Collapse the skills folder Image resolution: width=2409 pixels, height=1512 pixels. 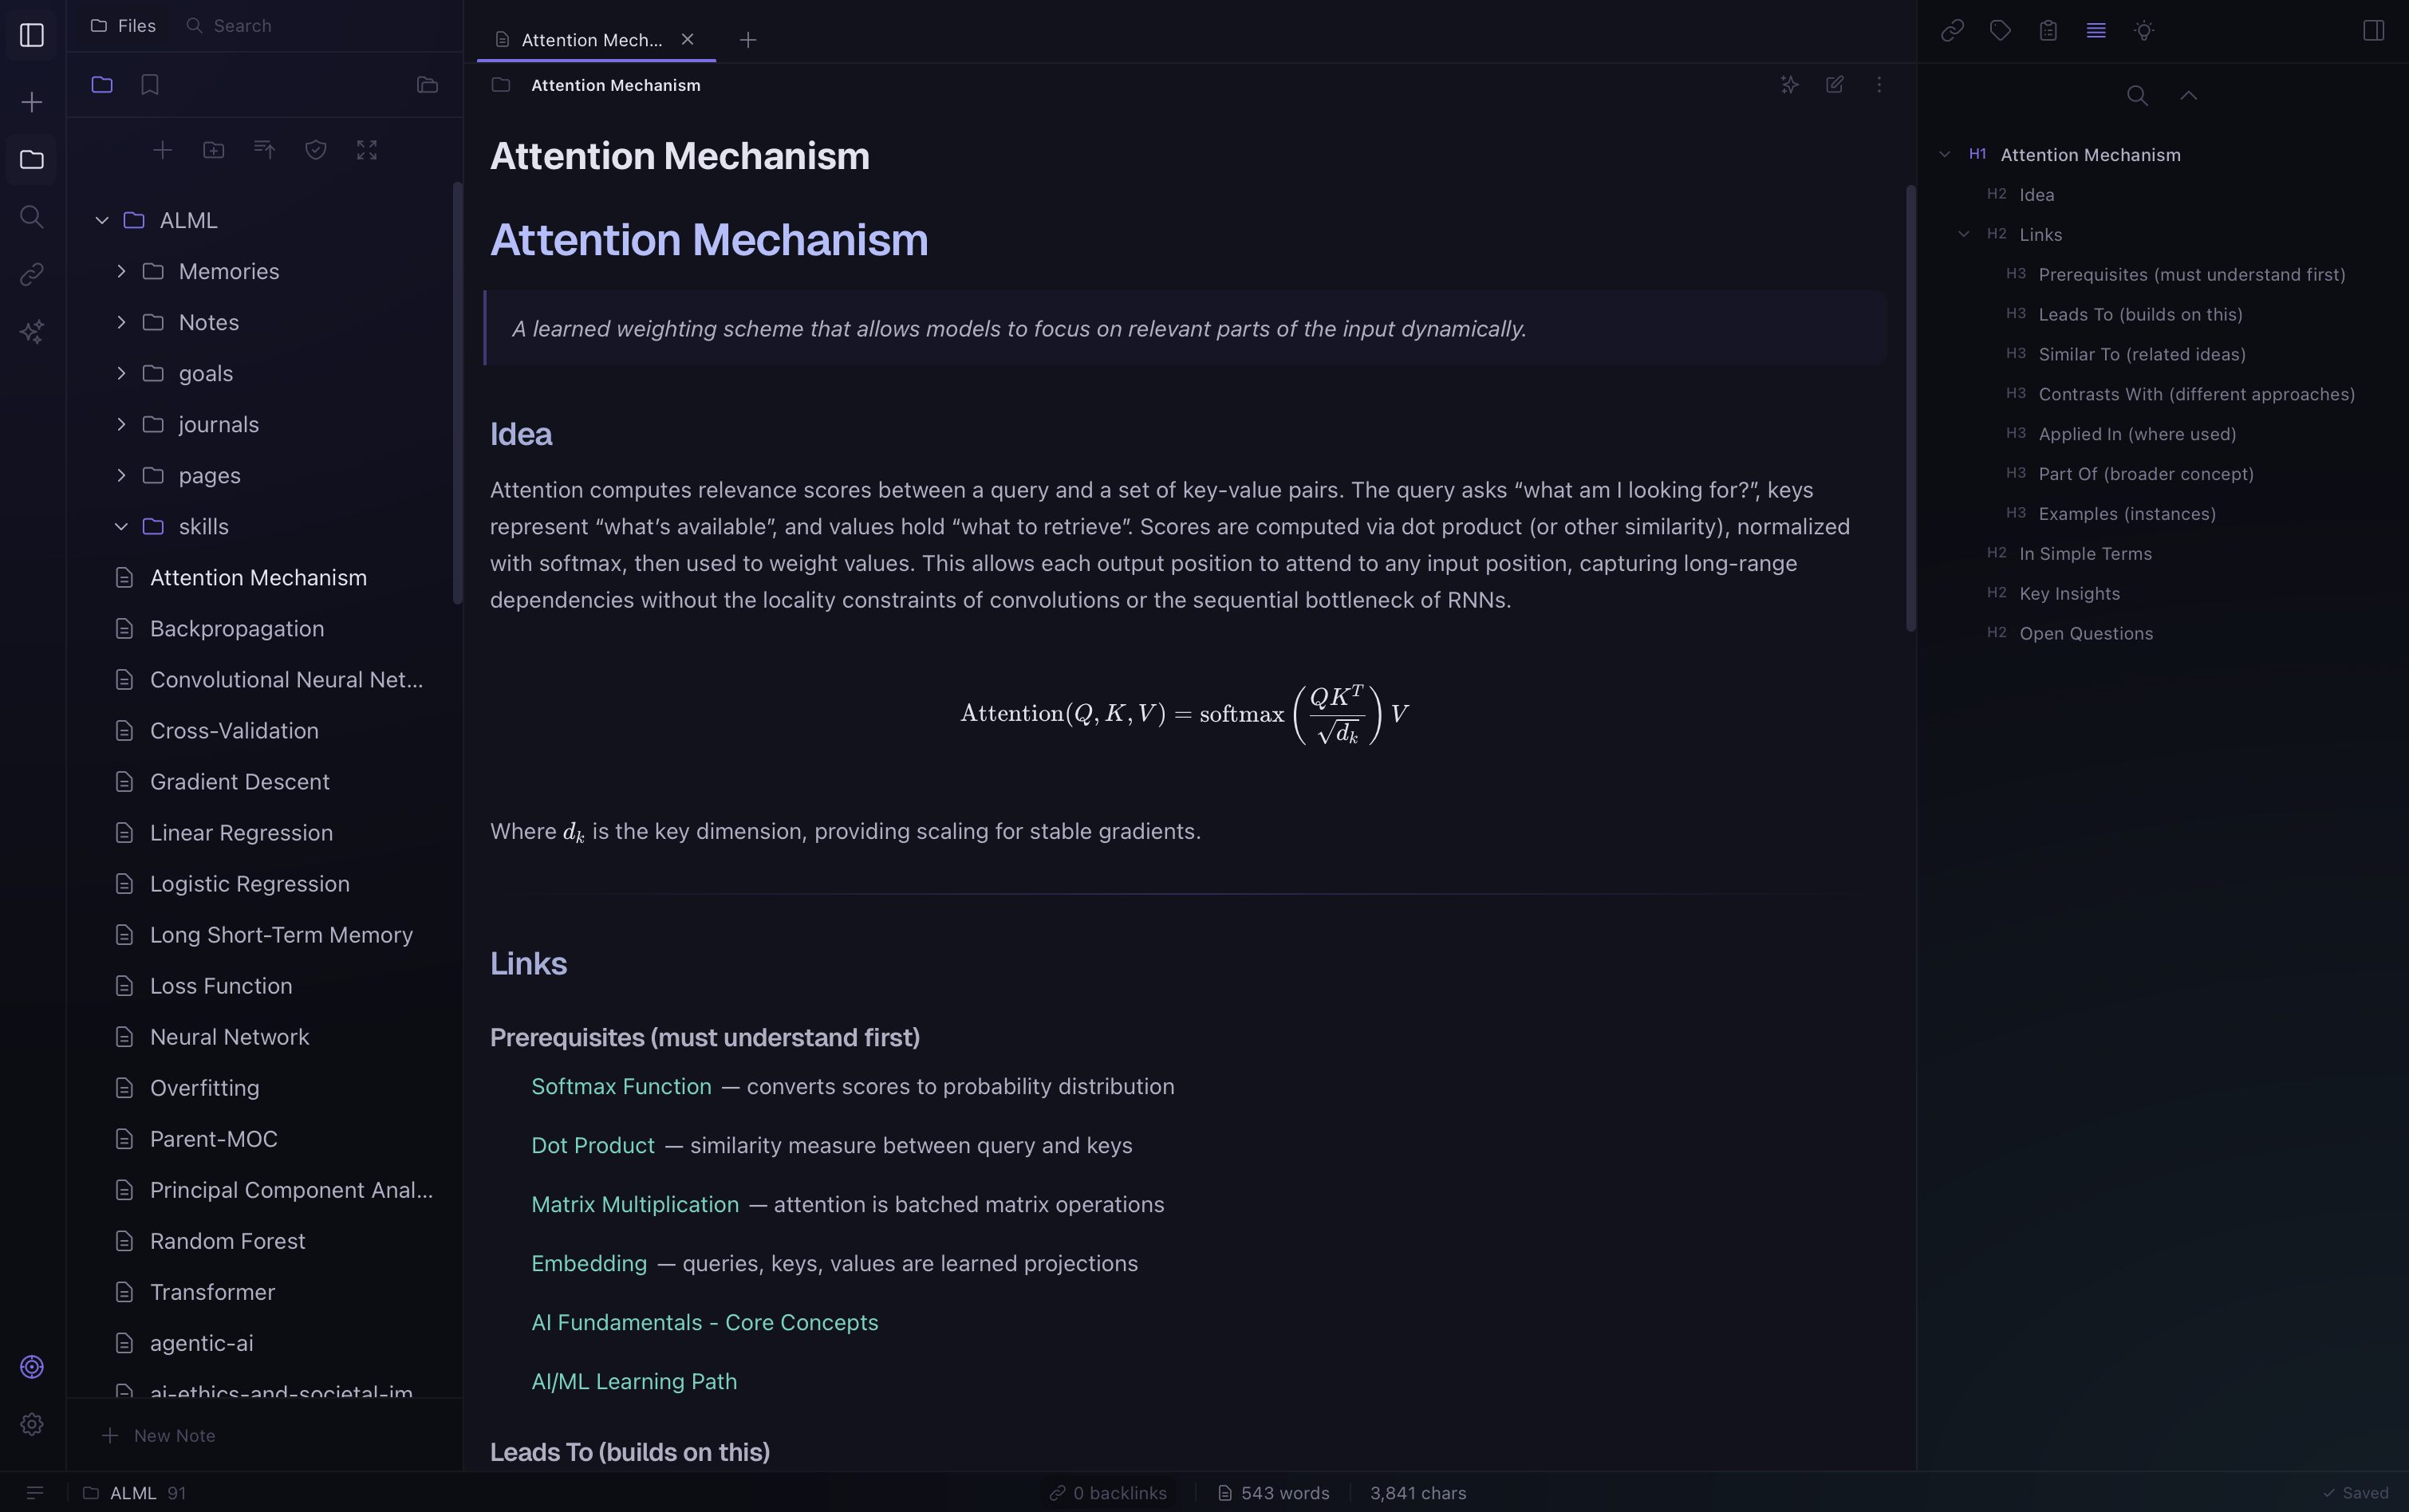point(121,526)
